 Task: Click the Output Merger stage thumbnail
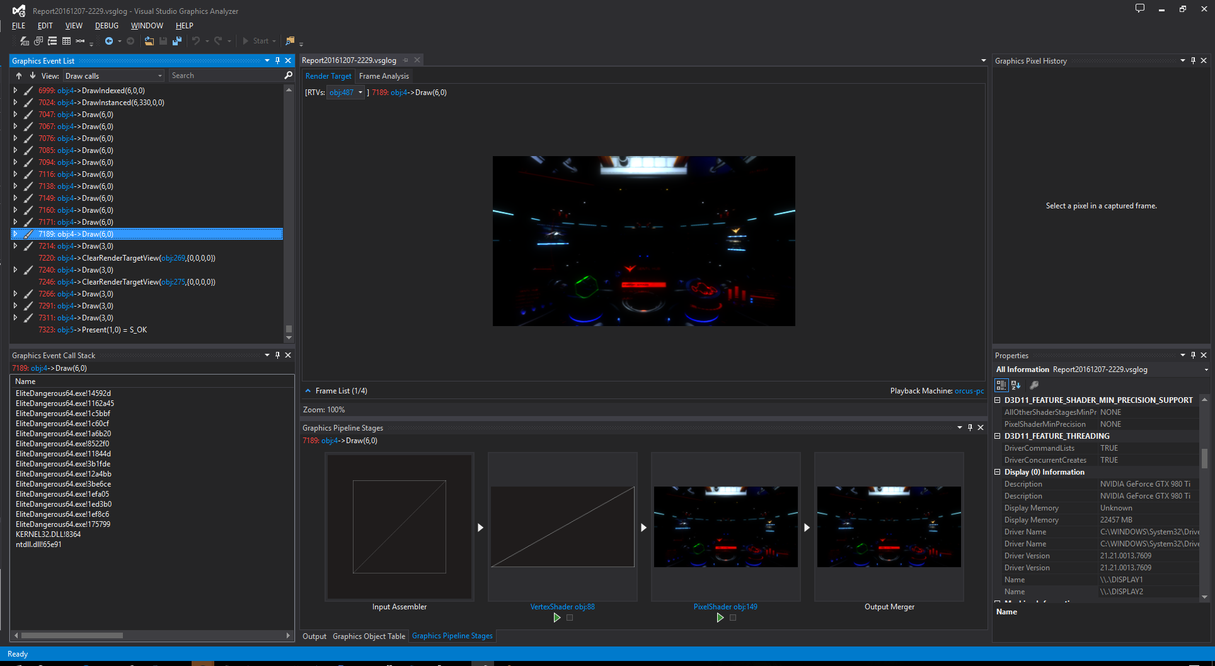click(889, 527)
